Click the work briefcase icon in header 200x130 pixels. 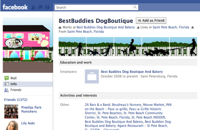click(x=60, y=28)
